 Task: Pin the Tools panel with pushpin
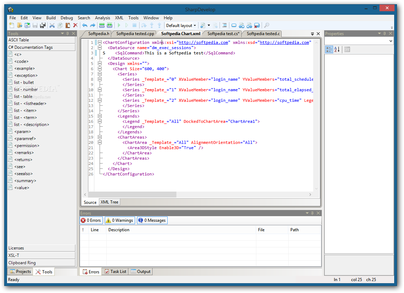click(x=67, y=33)
